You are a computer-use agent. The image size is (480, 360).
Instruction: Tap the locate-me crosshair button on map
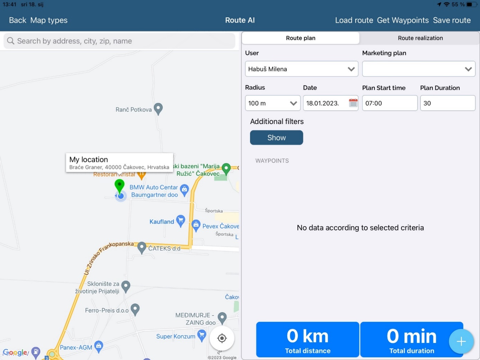pyautogui.click(x=222, y=338)
